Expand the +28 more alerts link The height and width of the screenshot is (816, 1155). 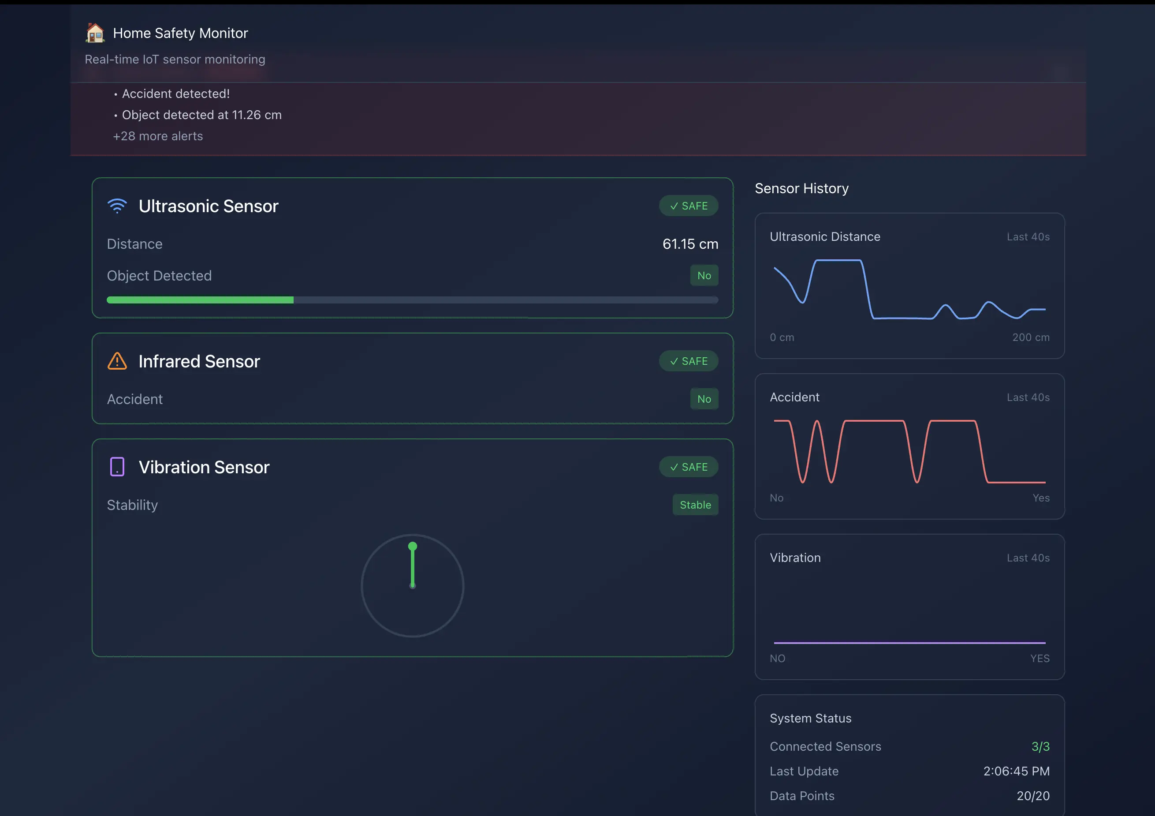point(157,136)
